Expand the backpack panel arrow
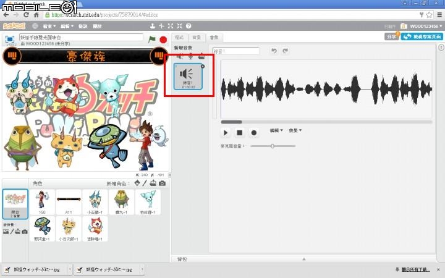445x278 pixels. coord(304,259)
